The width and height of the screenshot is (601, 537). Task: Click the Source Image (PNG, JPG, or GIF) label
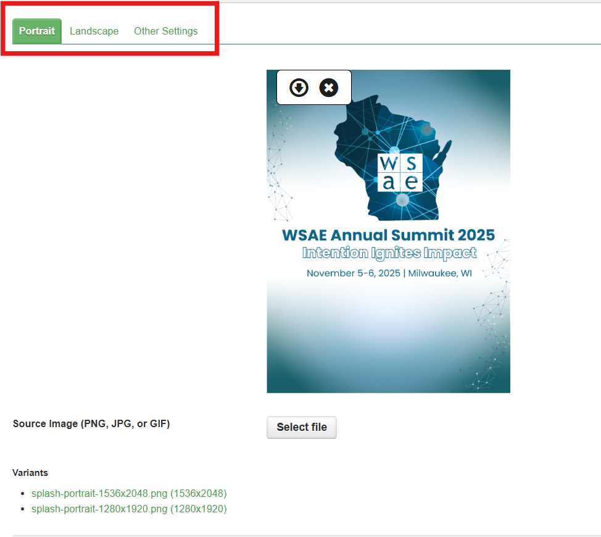tap(91, 424)
